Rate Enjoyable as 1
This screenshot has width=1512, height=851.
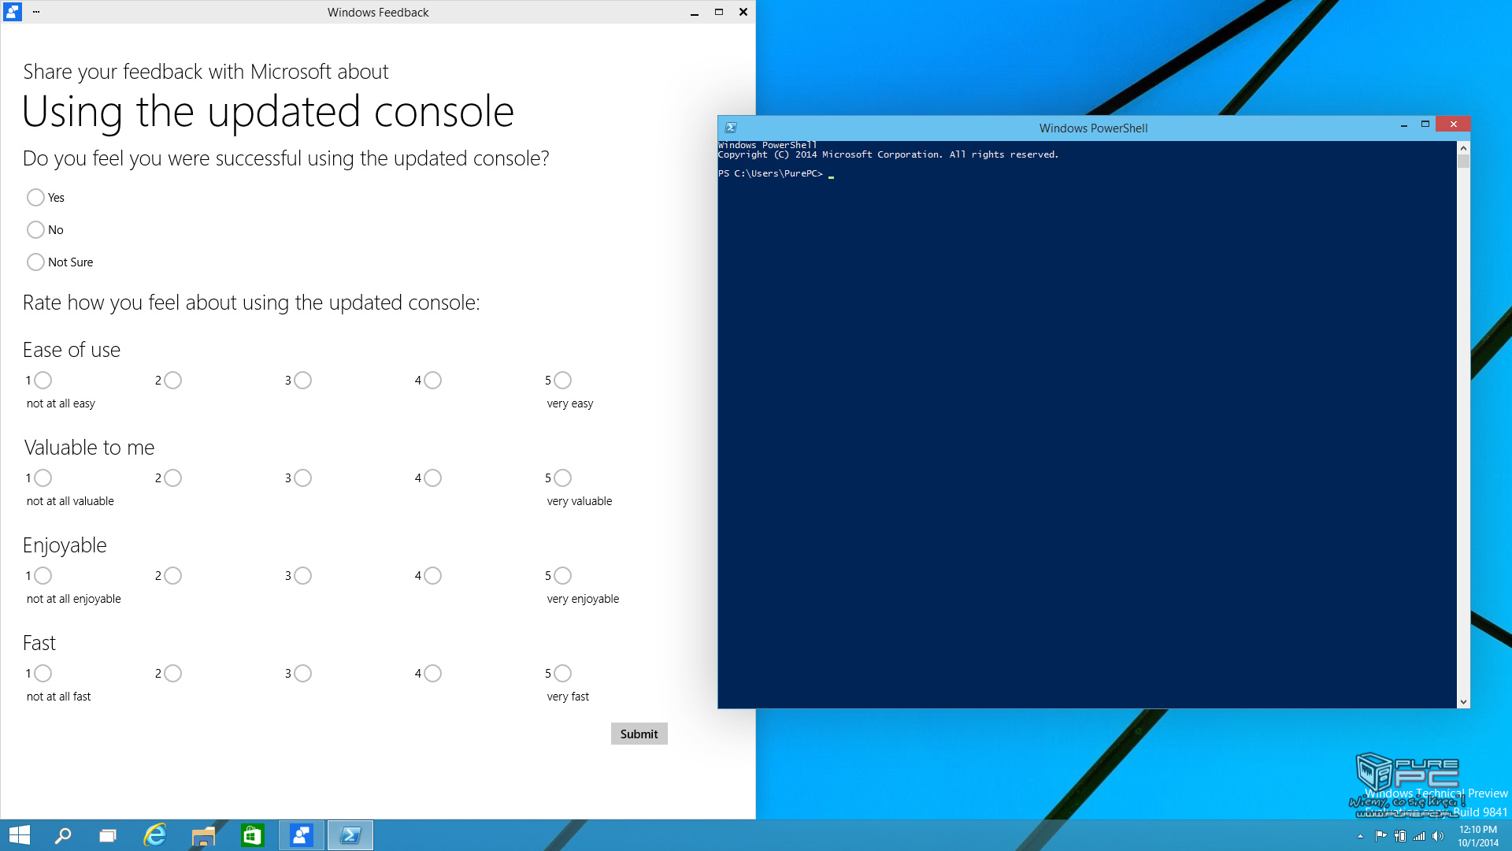43,575
